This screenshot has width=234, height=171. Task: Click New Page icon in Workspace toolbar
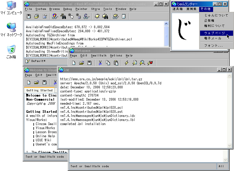[x=74, y=63]
